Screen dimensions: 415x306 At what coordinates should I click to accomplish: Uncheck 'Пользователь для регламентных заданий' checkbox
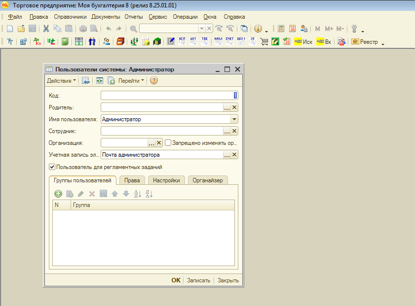(x=52, y=167)
